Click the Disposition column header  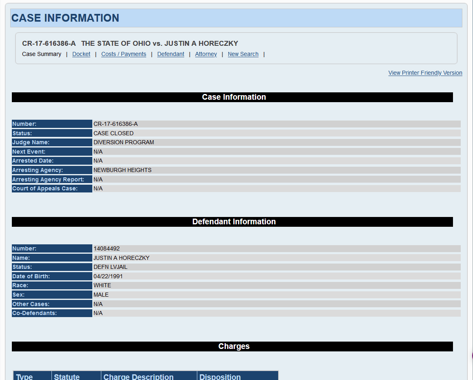coord(238,376)
